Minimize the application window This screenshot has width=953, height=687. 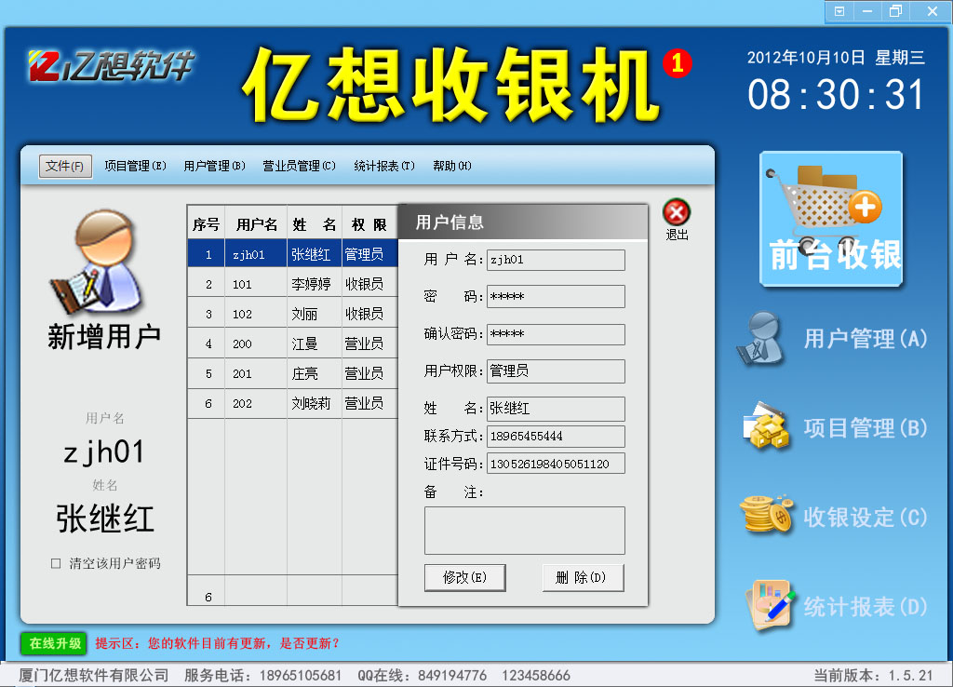tap(867, 11)
